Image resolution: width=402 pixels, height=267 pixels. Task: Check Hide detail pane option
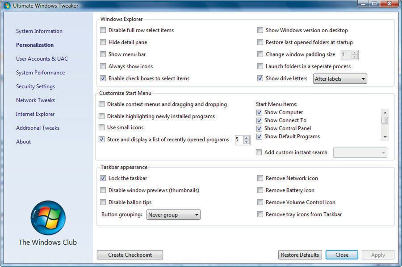pos(103,42)
